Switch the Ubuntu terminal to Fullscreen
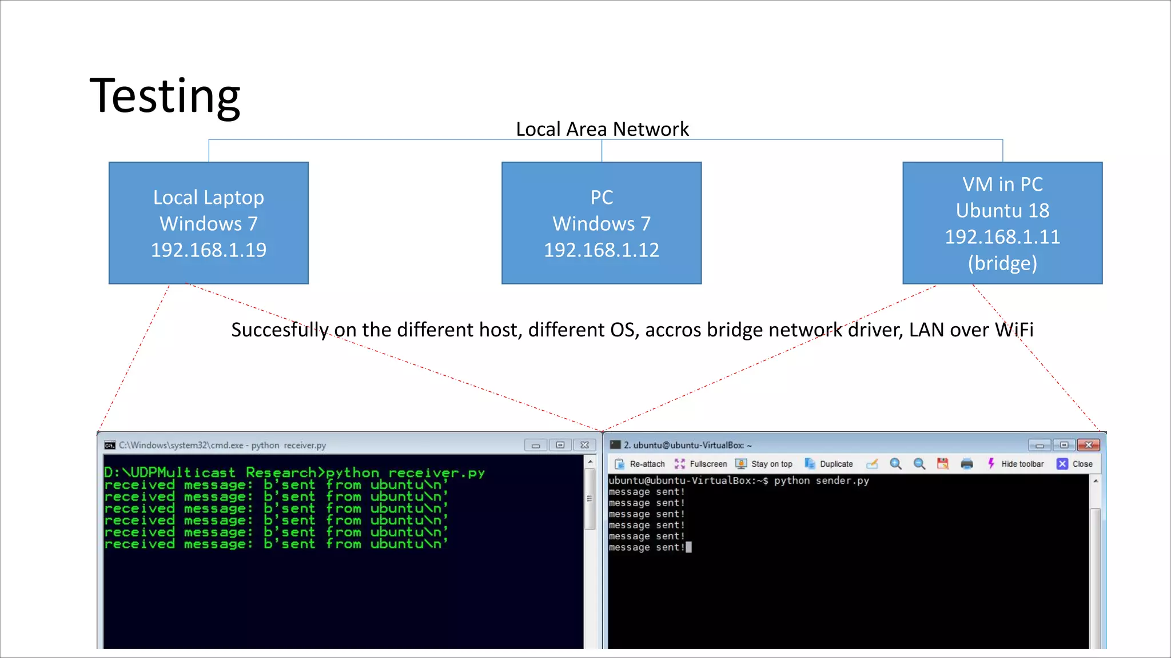This screenshot has width=1171, height=658. click(x=701, y=464)
